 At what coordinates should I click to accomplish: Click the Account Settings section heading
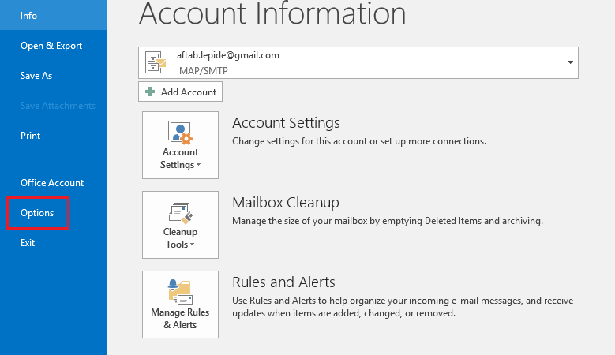286,123
